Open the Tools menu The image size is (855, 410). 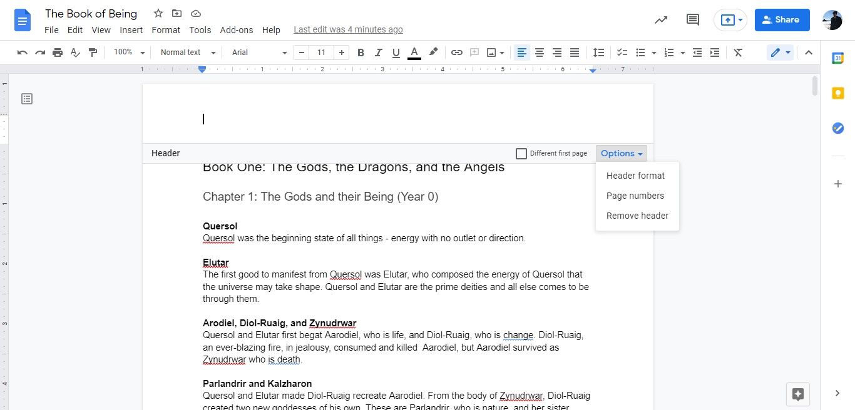coord(200,29)
